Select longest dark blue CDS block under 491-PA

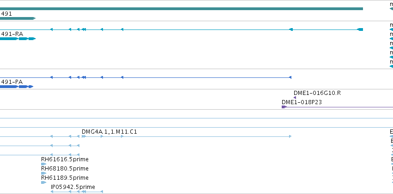pos(9,87)
